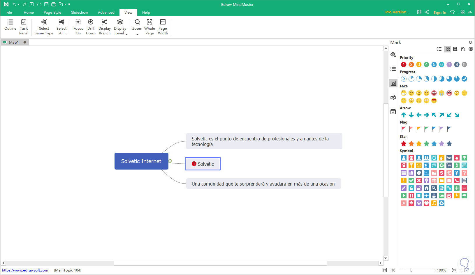Select the Solvetic subtopic node
The image size is (475, 275).
tap(203, 164)
